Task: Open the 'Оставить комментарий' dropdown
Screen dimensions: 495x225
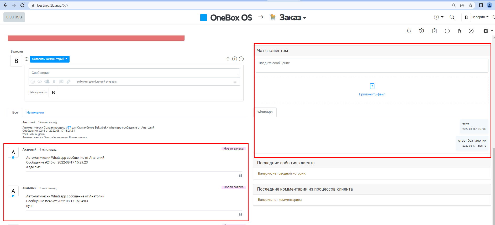Action: click(x=50, y=59)
